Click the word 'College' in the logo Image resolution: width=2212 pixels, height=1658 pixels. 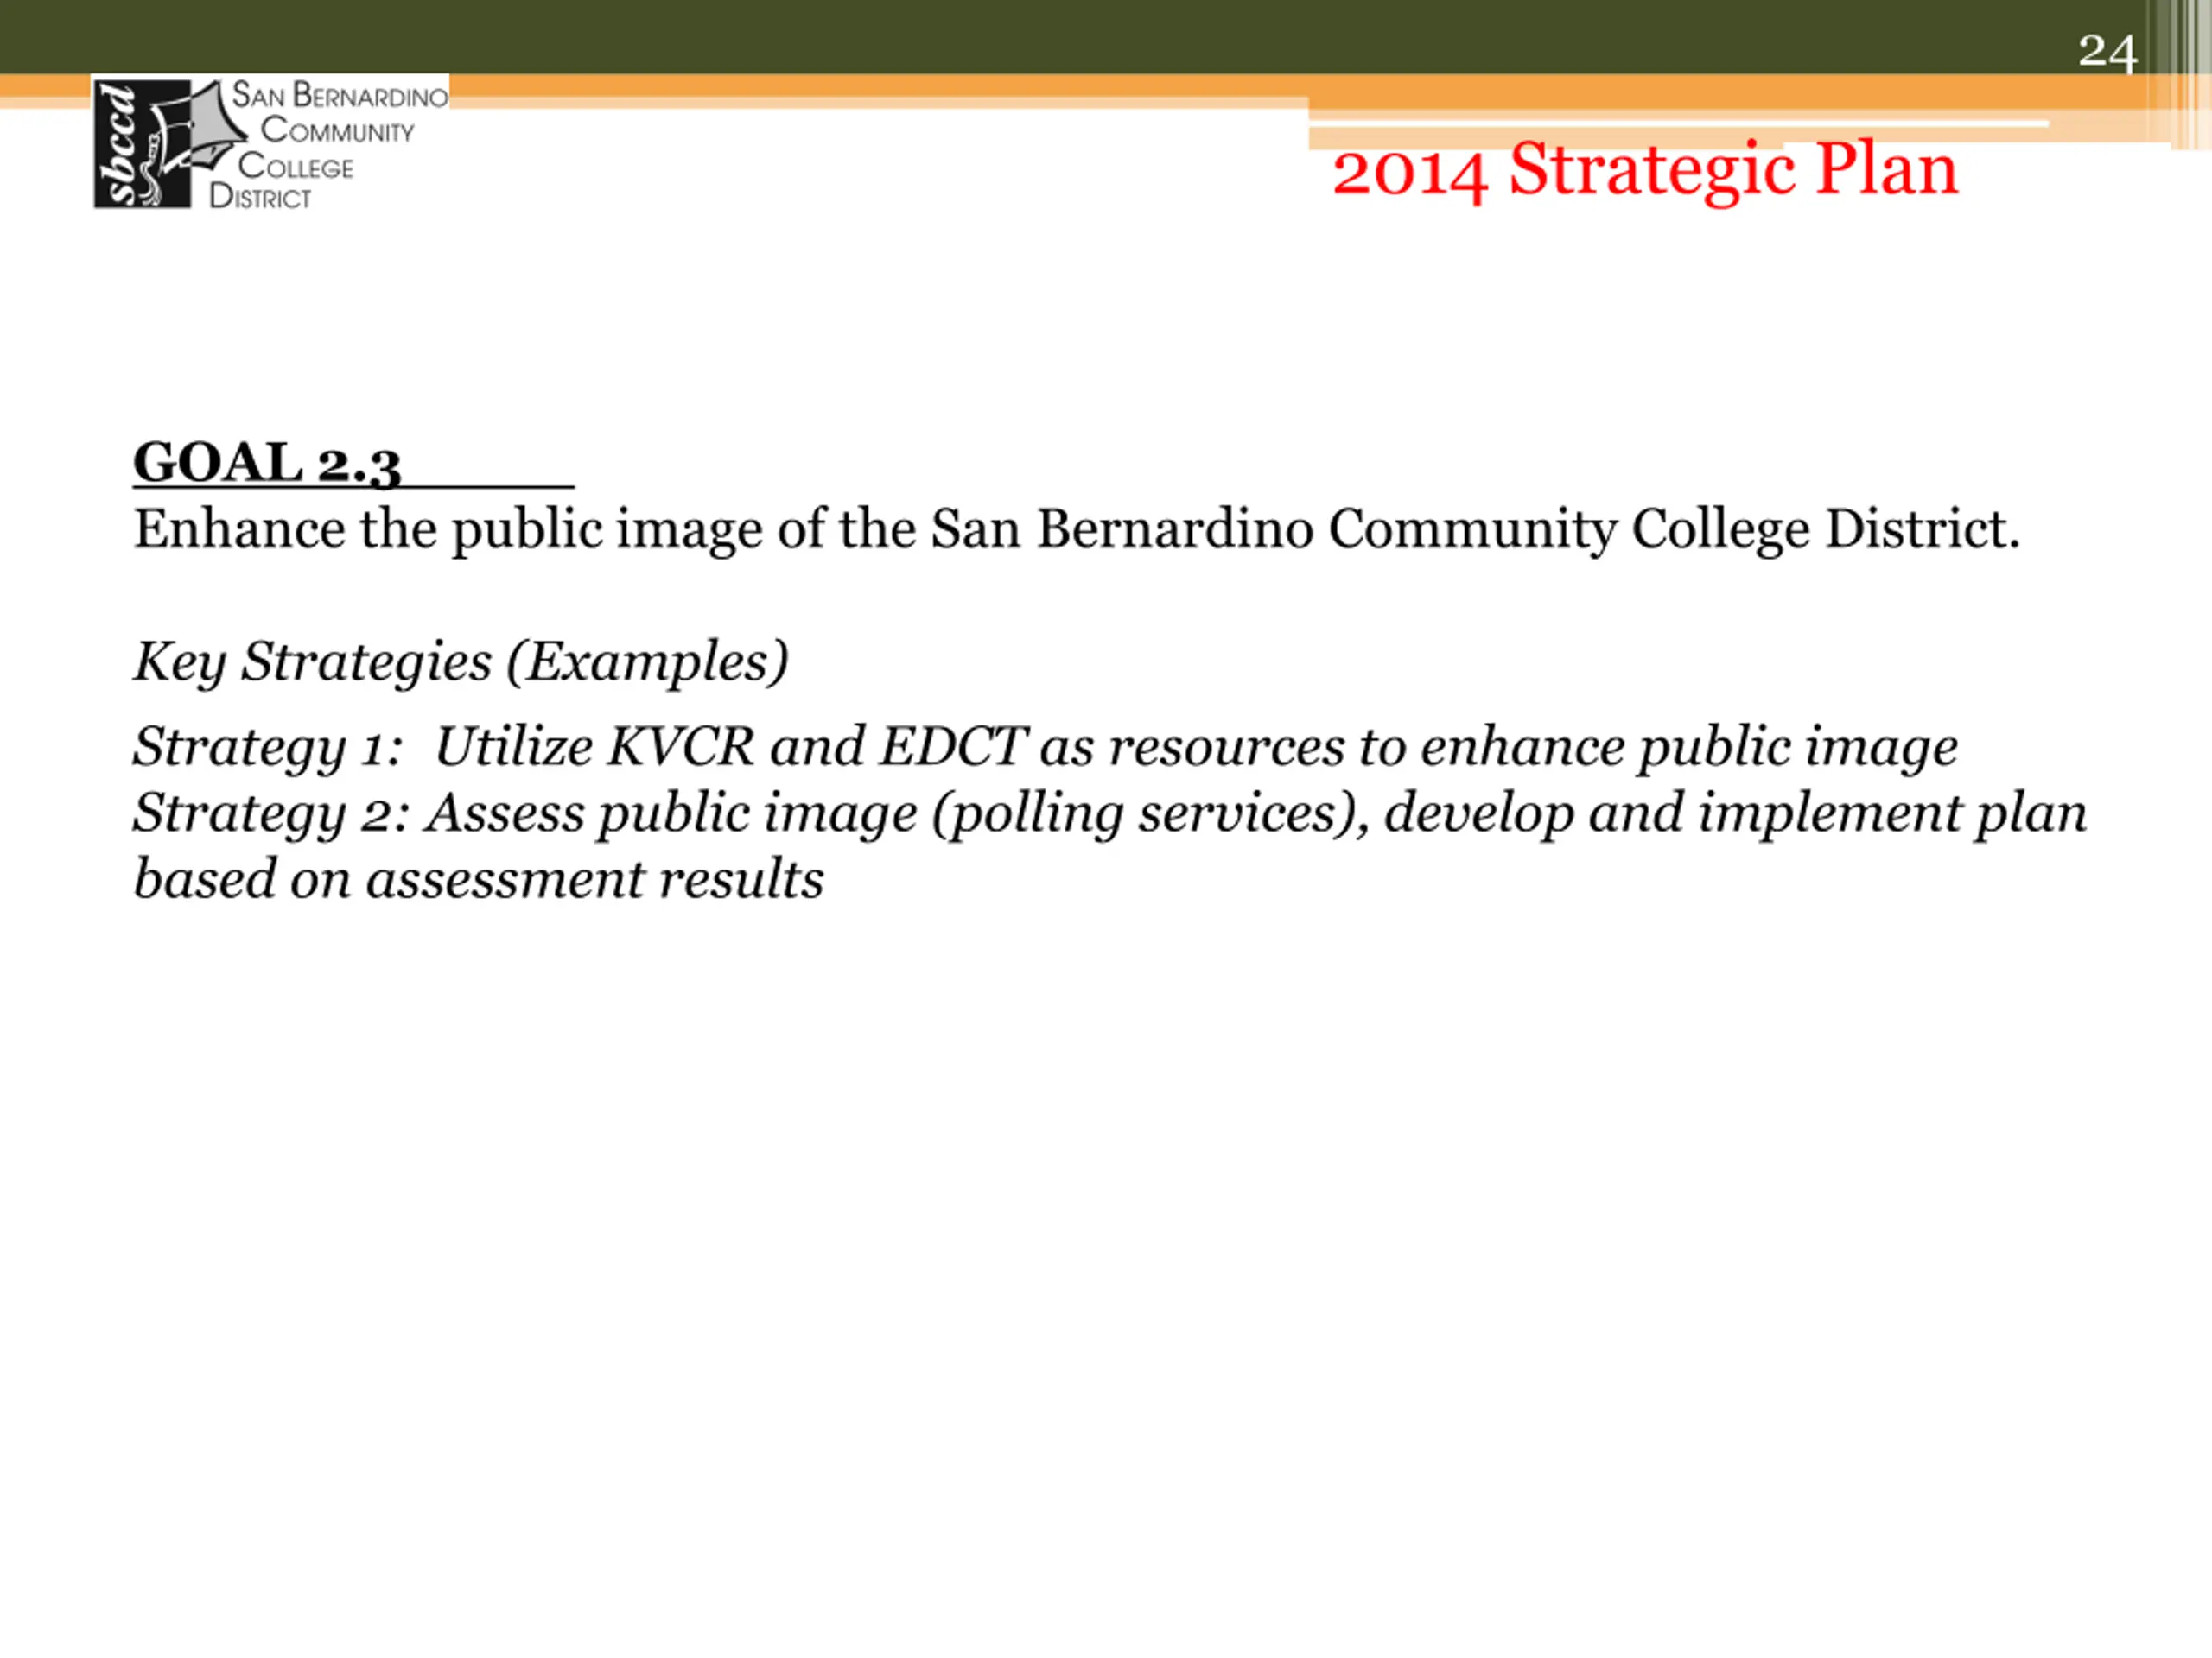click(295, 166)
